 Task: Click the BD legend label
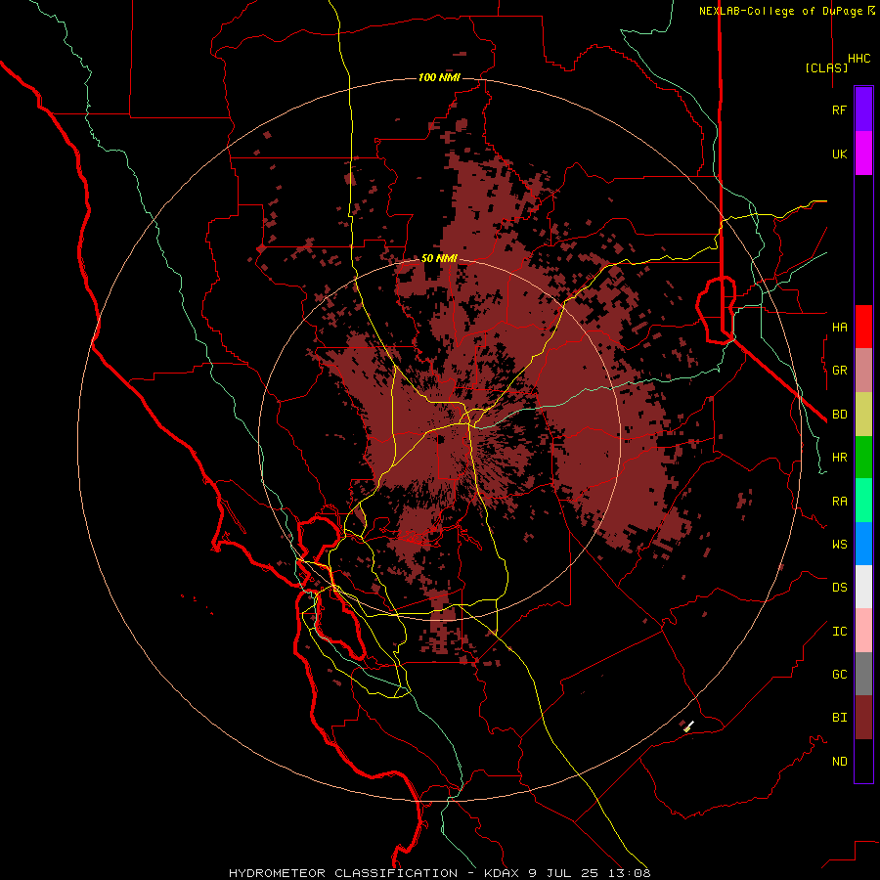pyautogui.click(x=839, y=415)
